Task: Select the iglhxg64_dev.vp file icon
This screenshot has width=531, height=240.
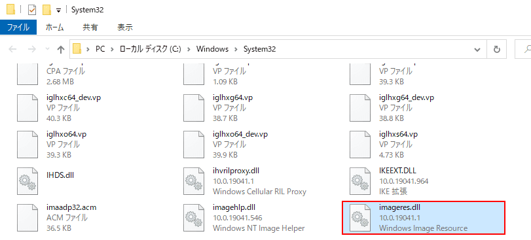Action: [x=359, y=108]
